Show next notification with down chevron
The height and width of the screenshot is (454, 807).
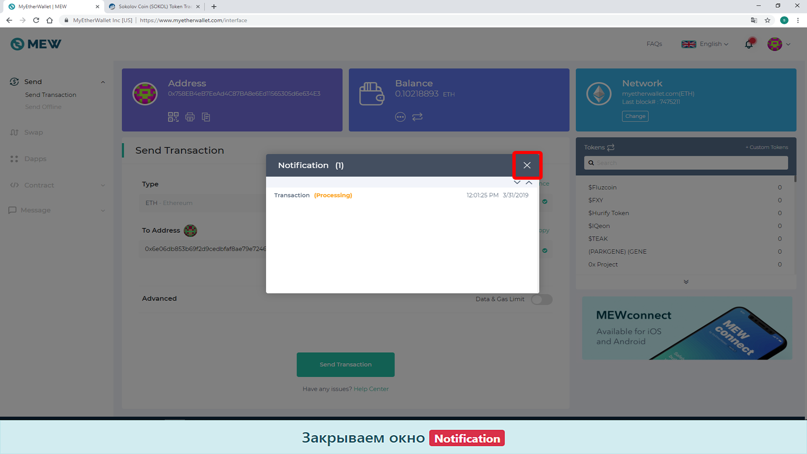pos(517,182)
